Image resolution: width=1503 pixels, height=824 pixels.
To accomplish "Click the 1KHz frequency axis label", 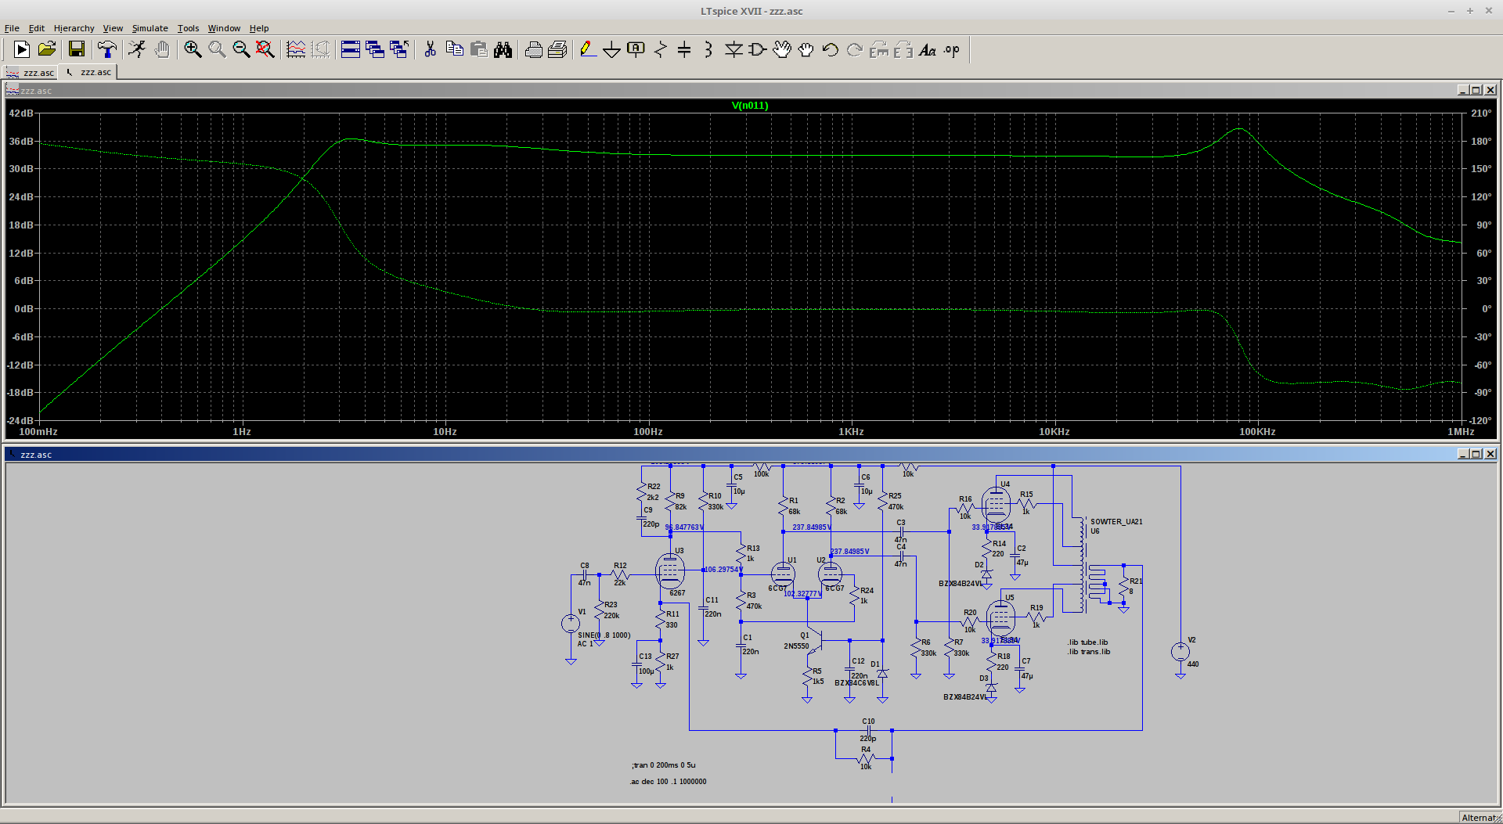I will (851, 431).
